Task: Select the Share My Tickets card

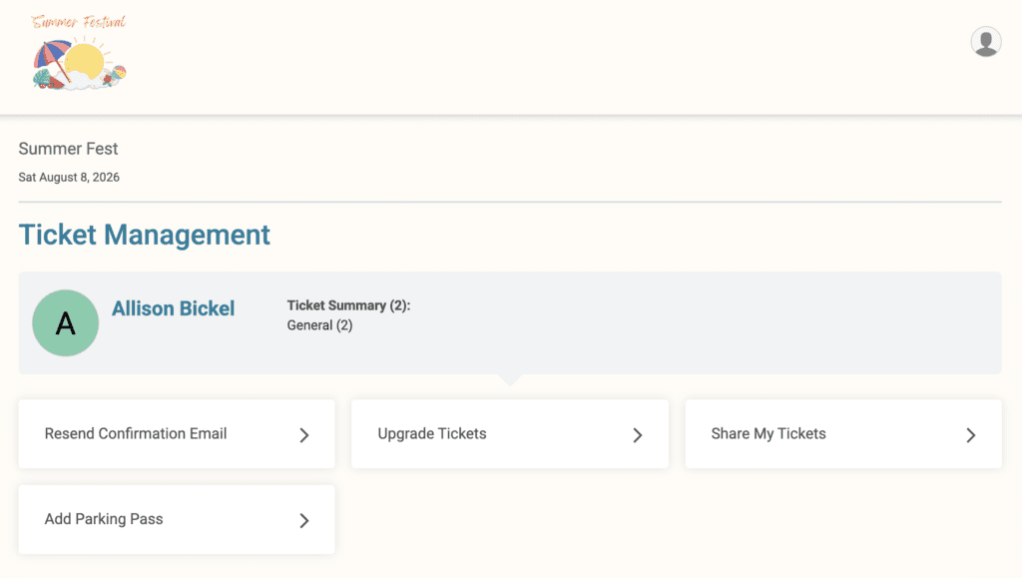Action: pyautogui.click(x=843, y=434)
